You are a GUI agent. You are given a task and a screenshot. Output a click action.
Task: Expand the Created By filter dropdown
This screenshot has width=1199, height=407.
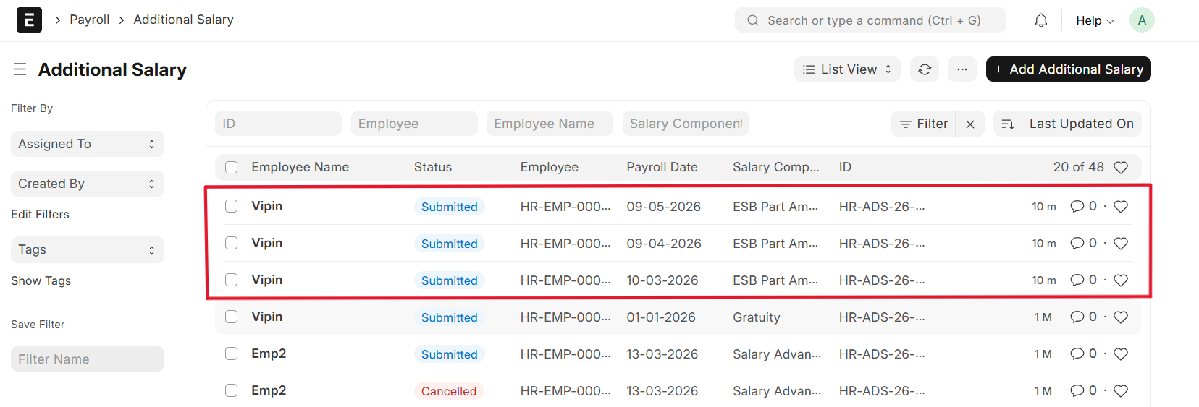[x=87, y=184]
